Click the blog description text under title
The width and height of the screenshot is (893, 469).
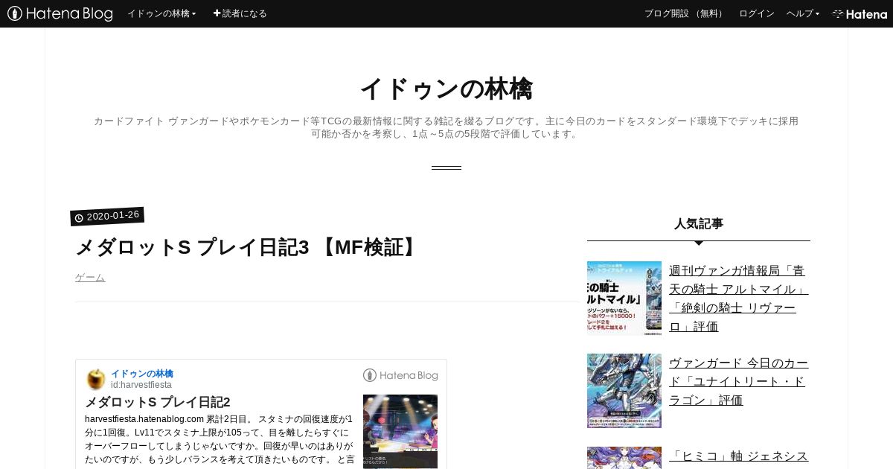[446, 127]
